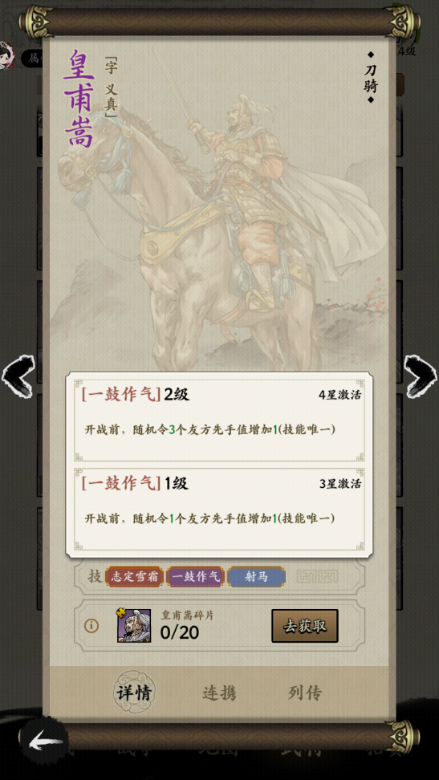Screen dimensions: 439x780
Task: Tap the player avatar at top-left corner
Action: pyautogui.click(x=7, y=55)
